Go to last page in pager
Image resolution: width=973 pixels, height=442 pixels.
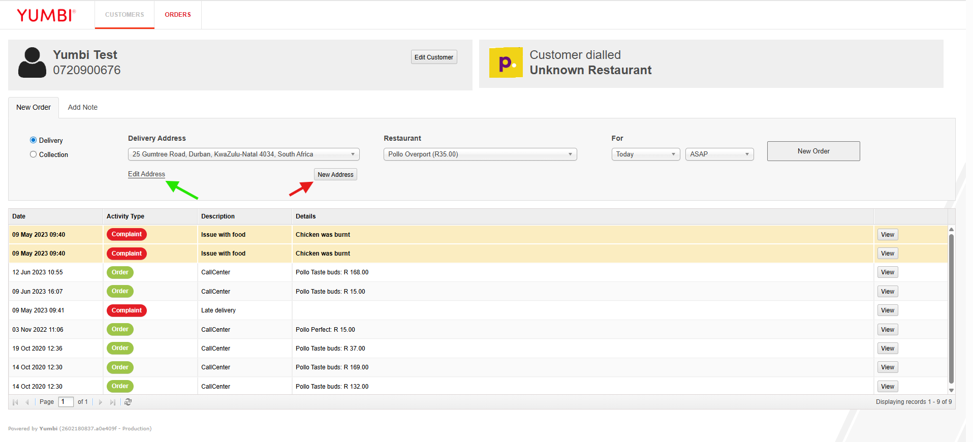click(x=112, y=402)
